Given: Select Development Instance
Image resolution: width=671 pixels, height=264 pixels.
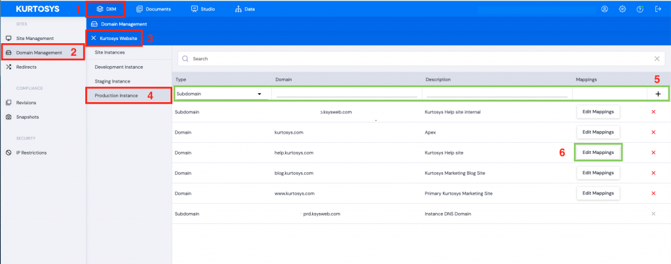Looking at the screenshot, I should [119, 67].
